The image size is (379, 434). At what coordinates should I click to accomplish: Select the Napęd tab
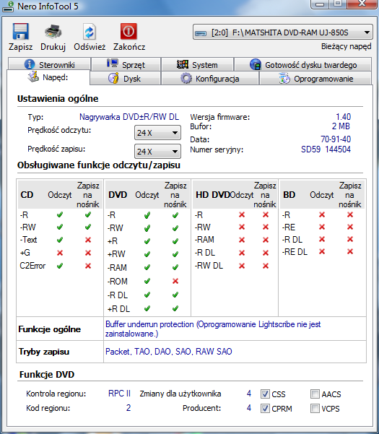(x=48, y=77)
